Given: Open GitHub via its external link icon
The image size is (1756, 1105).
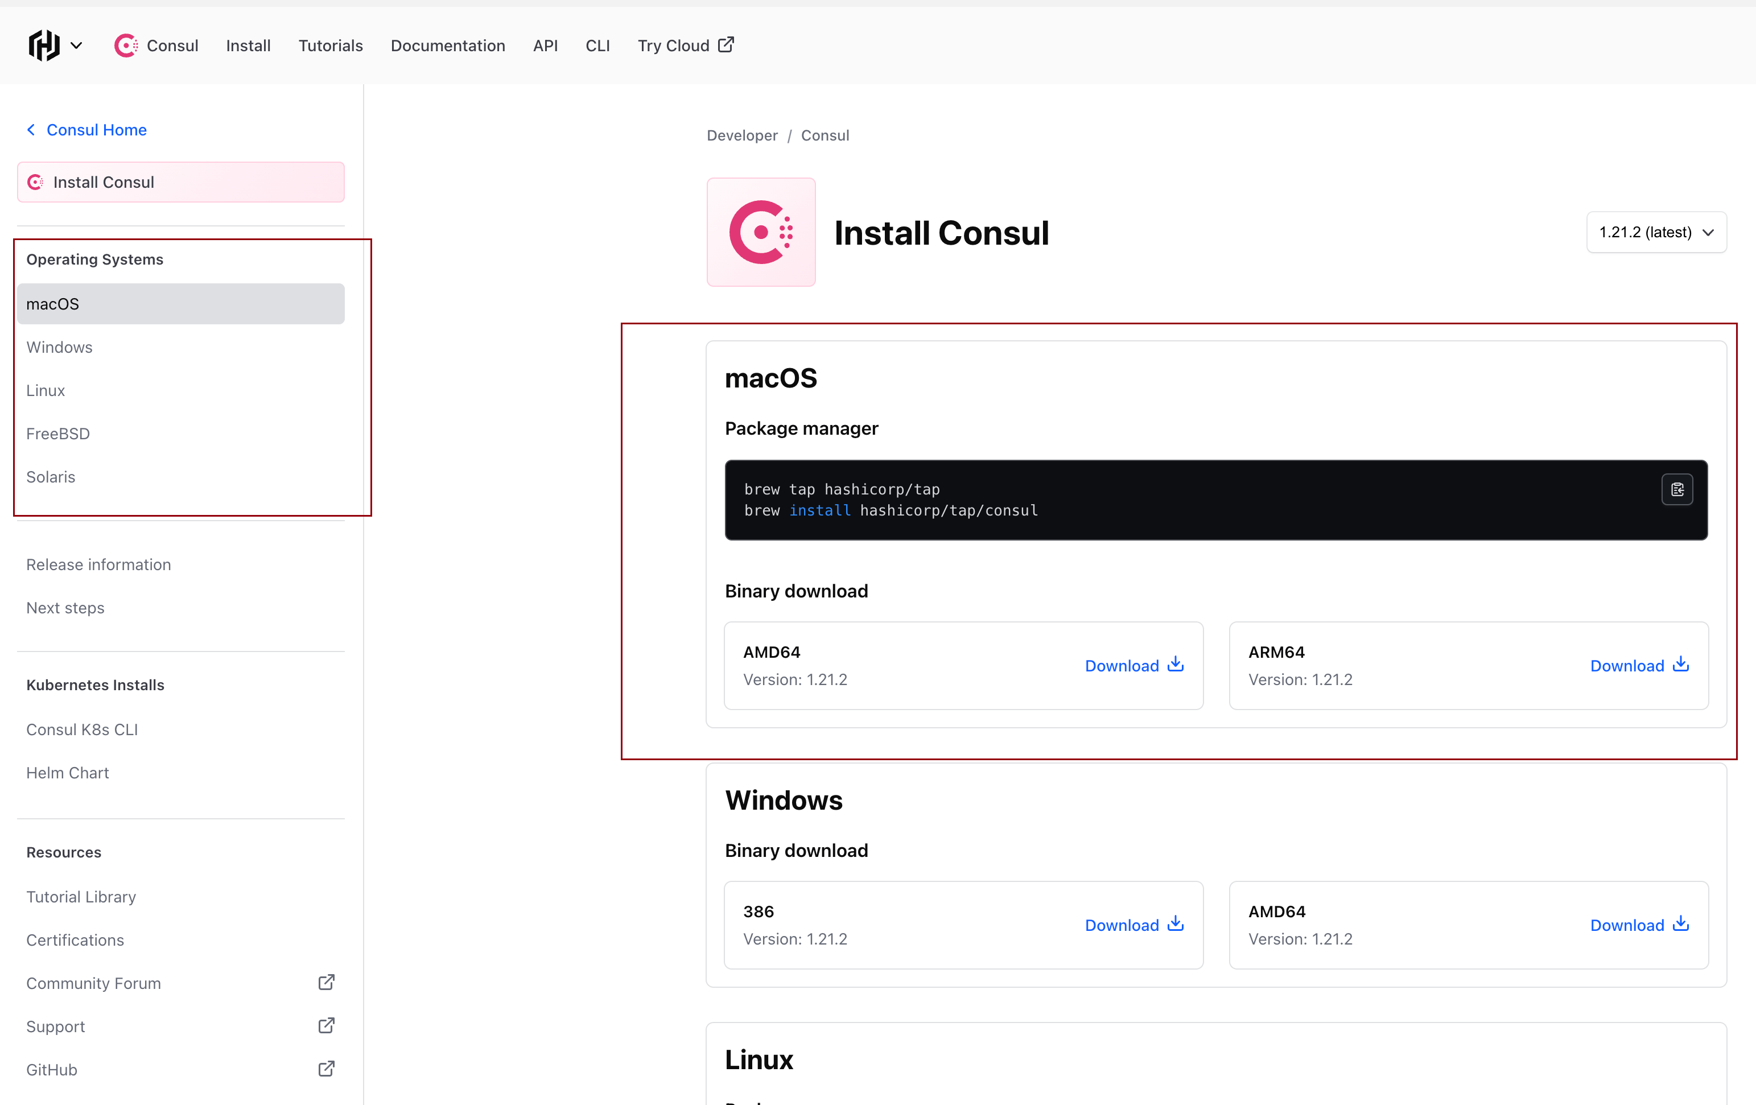Looking at the screenshot, I should click(326, 1069).
